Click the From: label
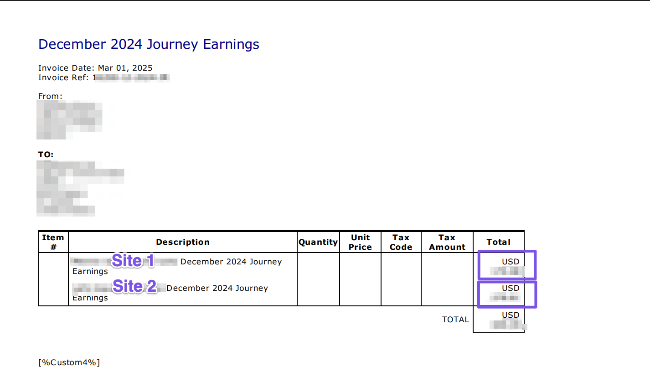650x382 pixels. 50,96
